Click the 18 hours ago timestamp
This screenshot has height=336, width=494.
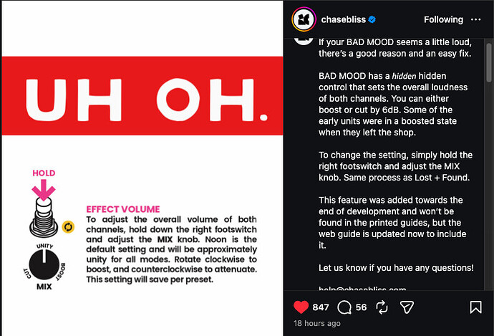(317, 323)
